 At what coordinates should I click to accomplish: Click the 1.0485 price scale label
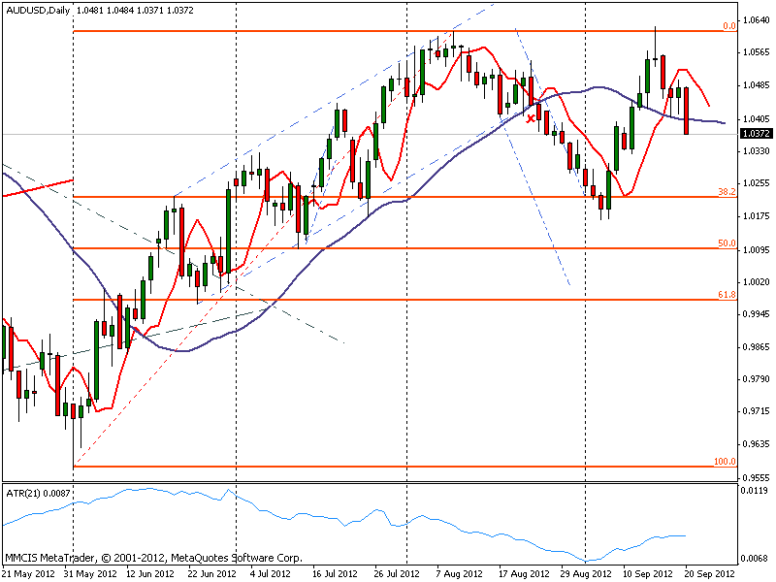point(757,85)
